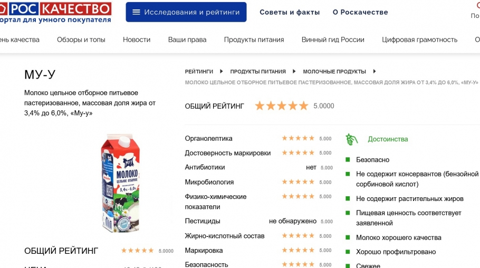Click the Му-у milk carton image
The height and width of the screenshot is (268, 480).
pos(121,183)
